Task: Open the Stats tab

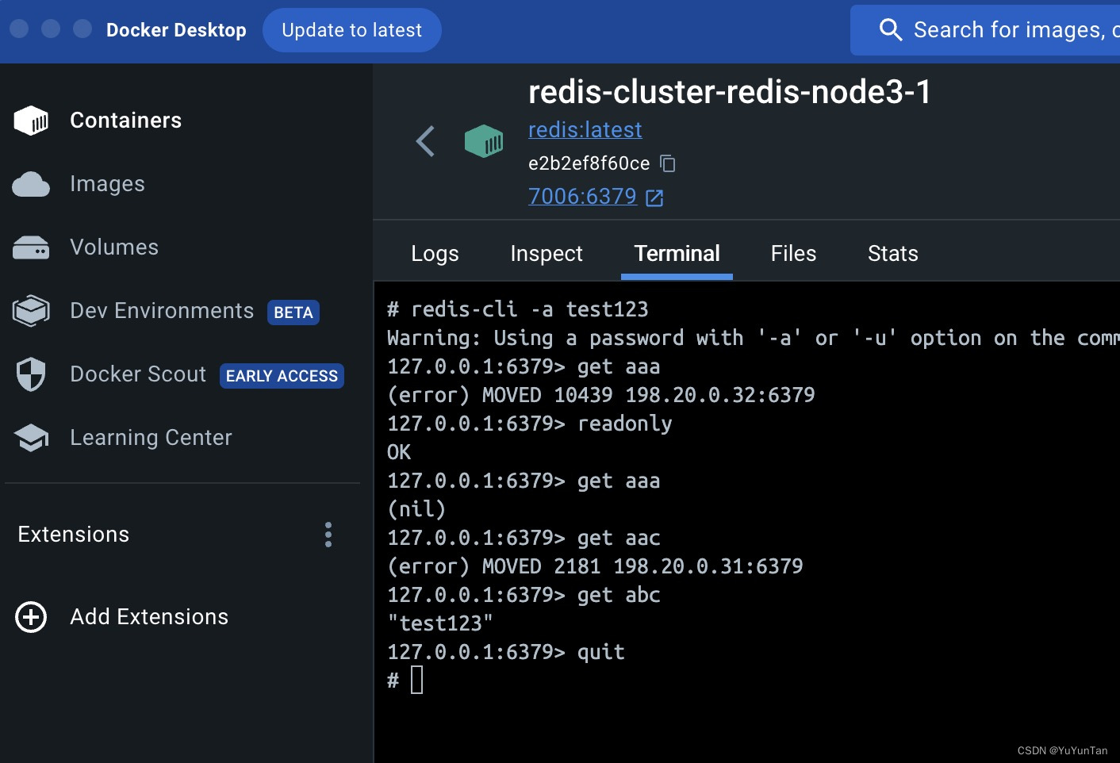Action: 893,254
